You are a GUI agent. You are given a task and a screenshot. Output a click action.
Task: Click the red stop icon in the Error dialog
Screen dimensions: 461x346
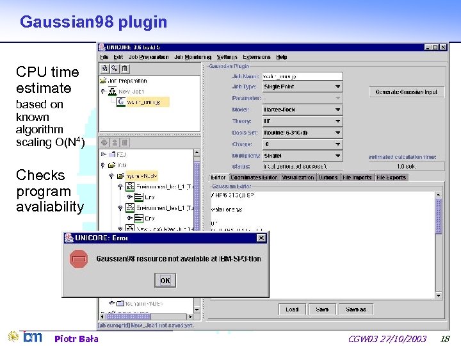point(79,259)
